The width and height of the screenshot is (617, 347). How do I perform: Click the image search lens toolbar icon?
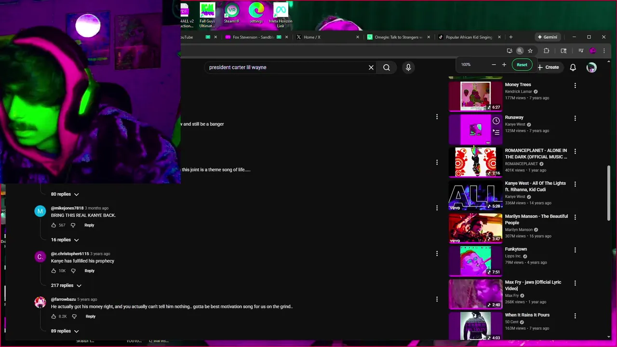click(x=563, y=51)
